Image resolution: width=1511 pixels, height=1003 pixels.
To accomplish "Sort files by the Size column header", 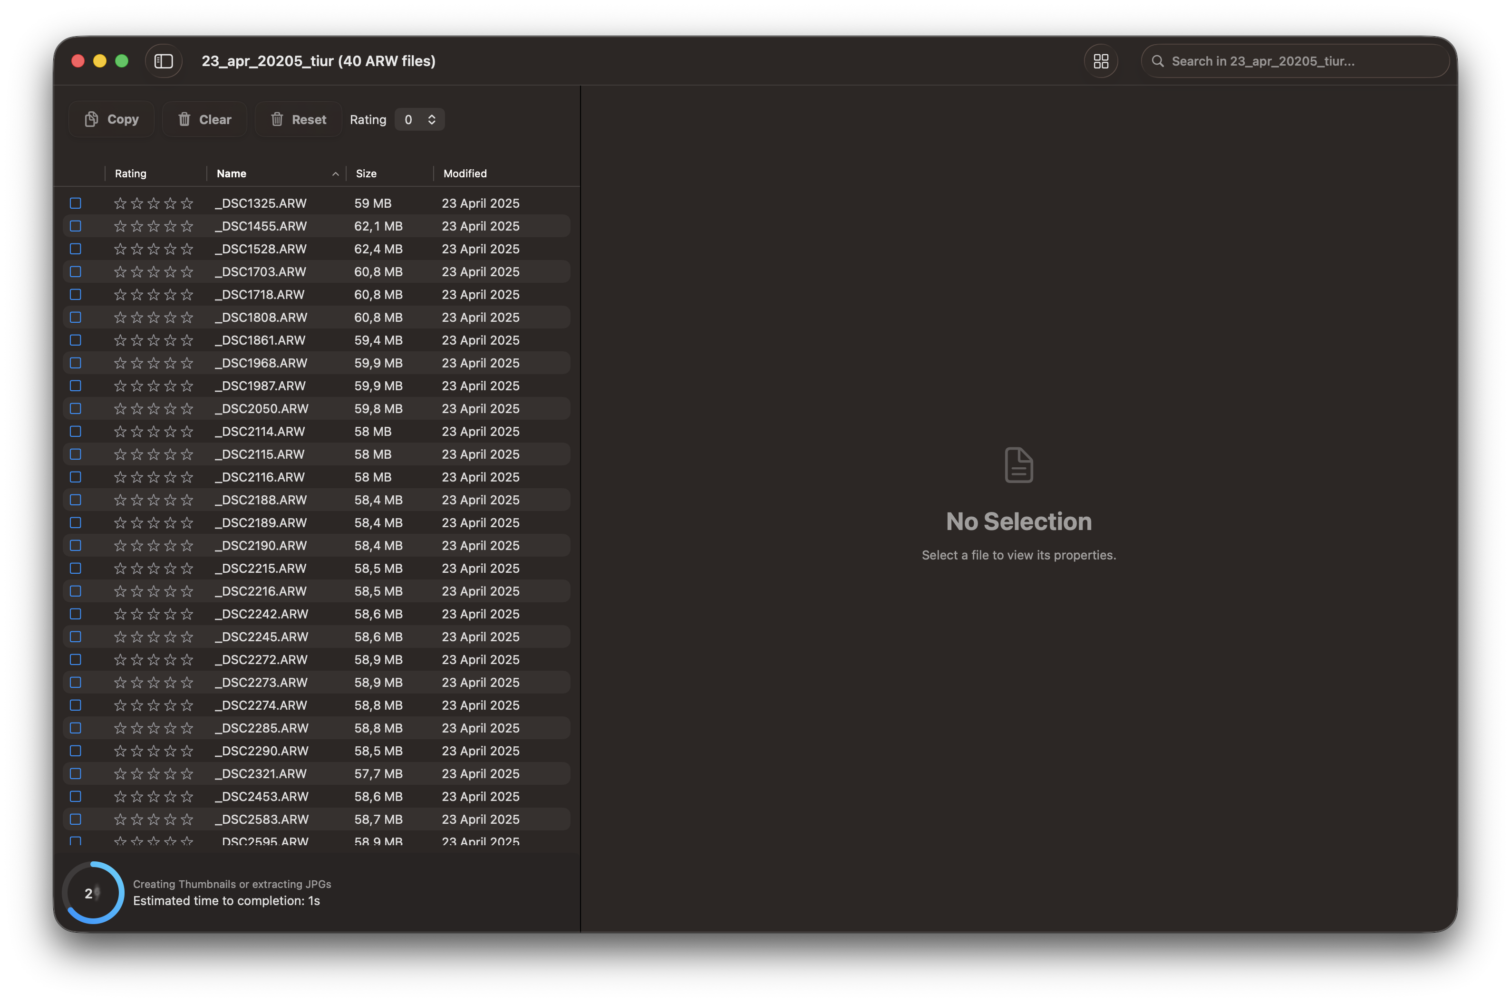I will coord(367,174).
